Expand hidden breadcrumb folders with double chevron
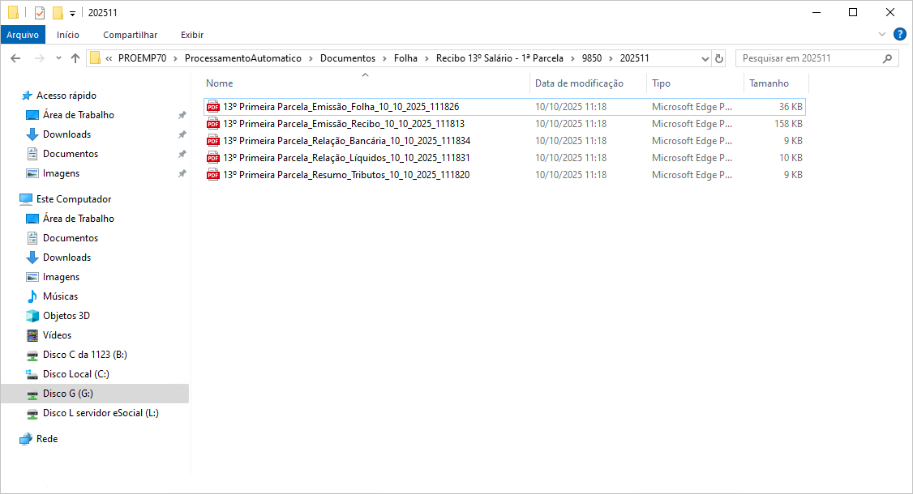Screen dimensions: 913x494 [x=109, y=58]
